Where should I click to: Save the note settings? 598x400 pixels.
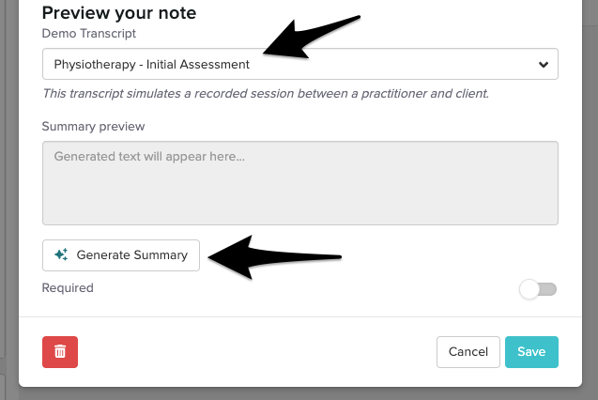pyautogui.click(x=531, y=351)
